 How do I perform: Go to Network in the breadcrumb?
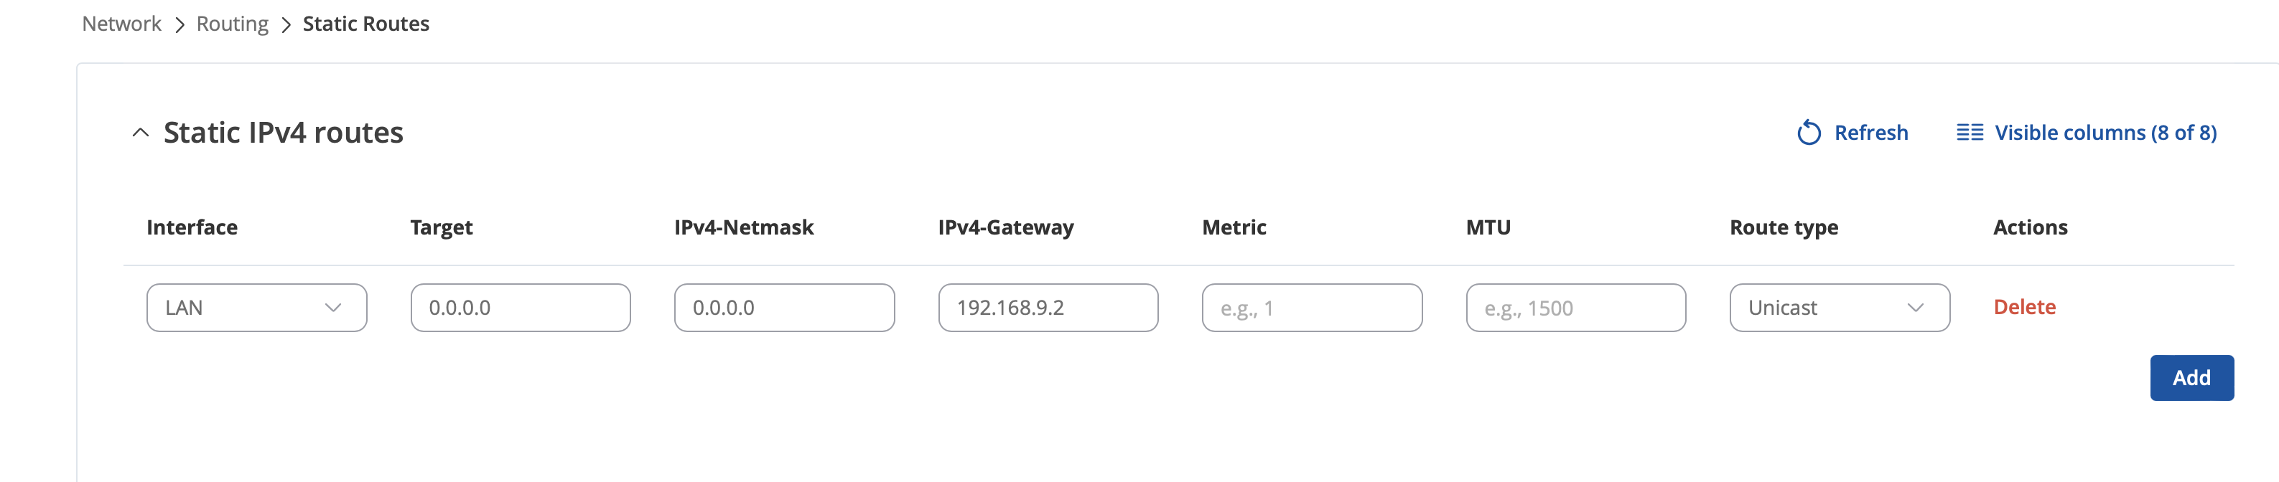122,24
